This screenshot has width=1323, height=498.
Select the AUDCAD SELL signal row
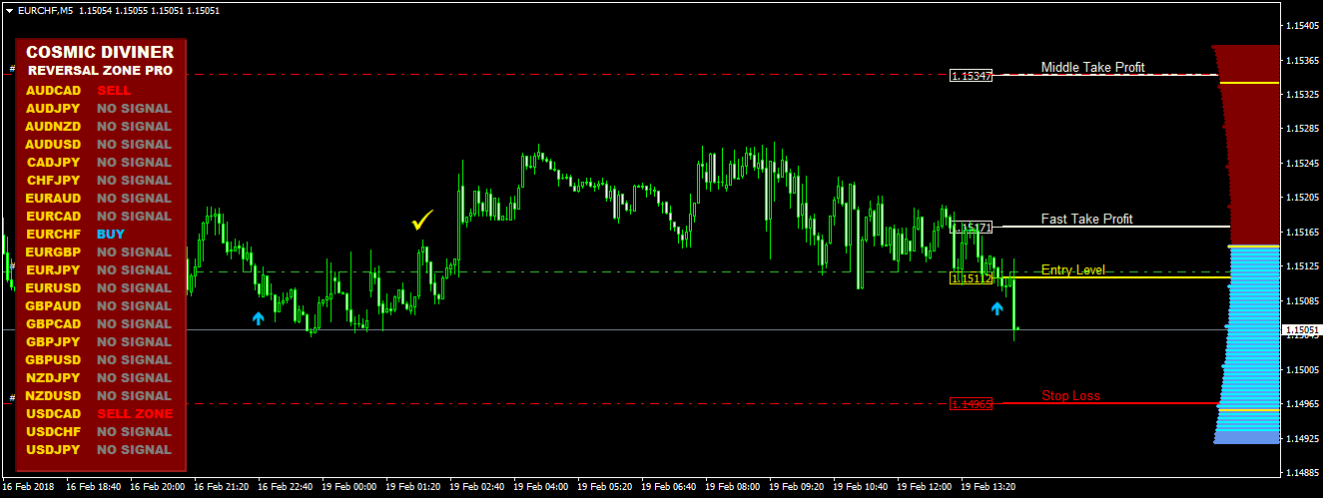[x=100, y=90]
